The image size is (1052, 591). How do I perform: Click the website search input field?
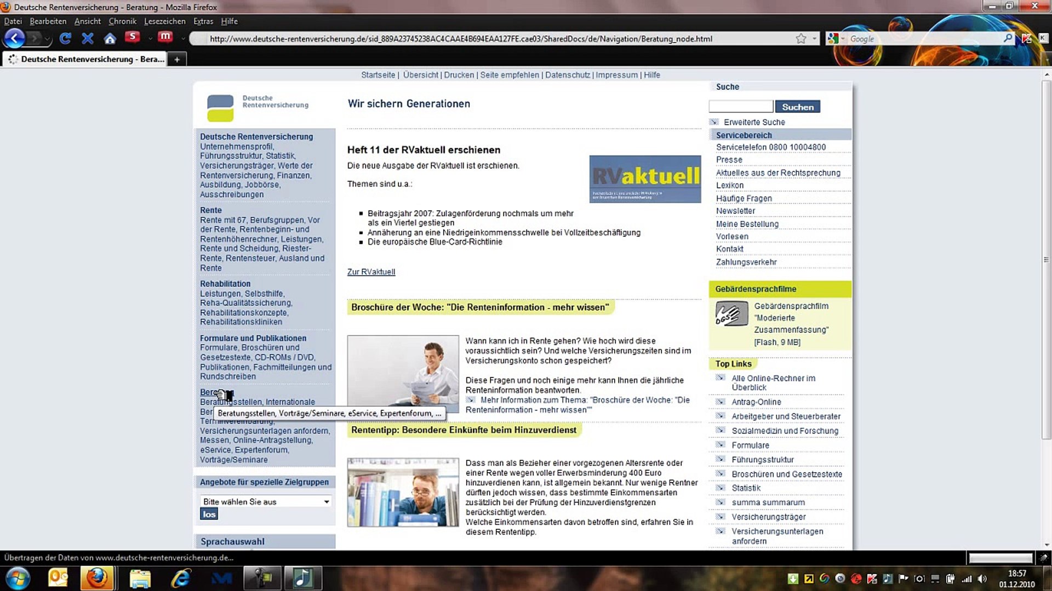pyautogui.click(x=741, y=106)
